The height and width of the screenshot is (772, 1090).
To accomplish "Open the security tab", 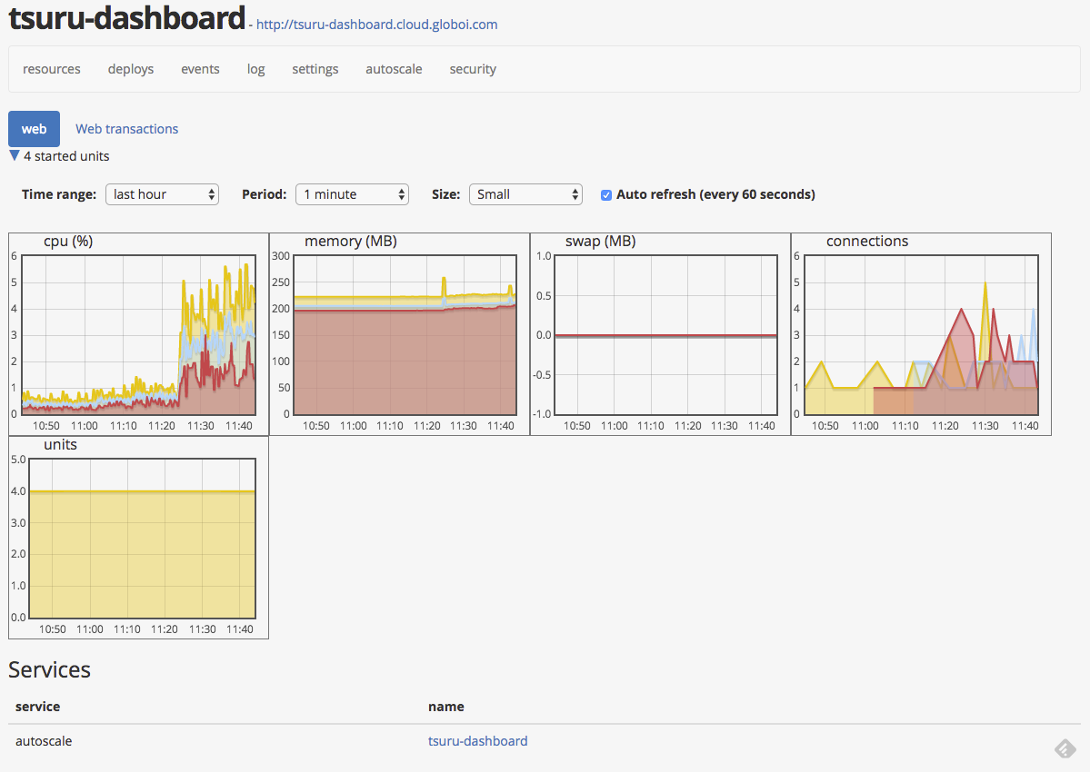I will click(473, 69).
